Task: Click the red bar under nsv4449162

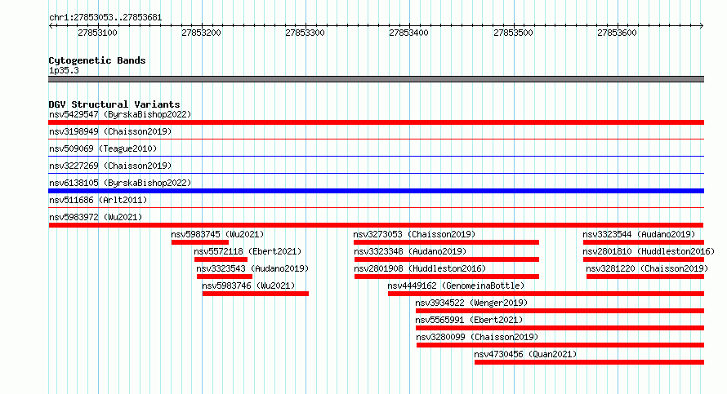Action: [546, 294]
